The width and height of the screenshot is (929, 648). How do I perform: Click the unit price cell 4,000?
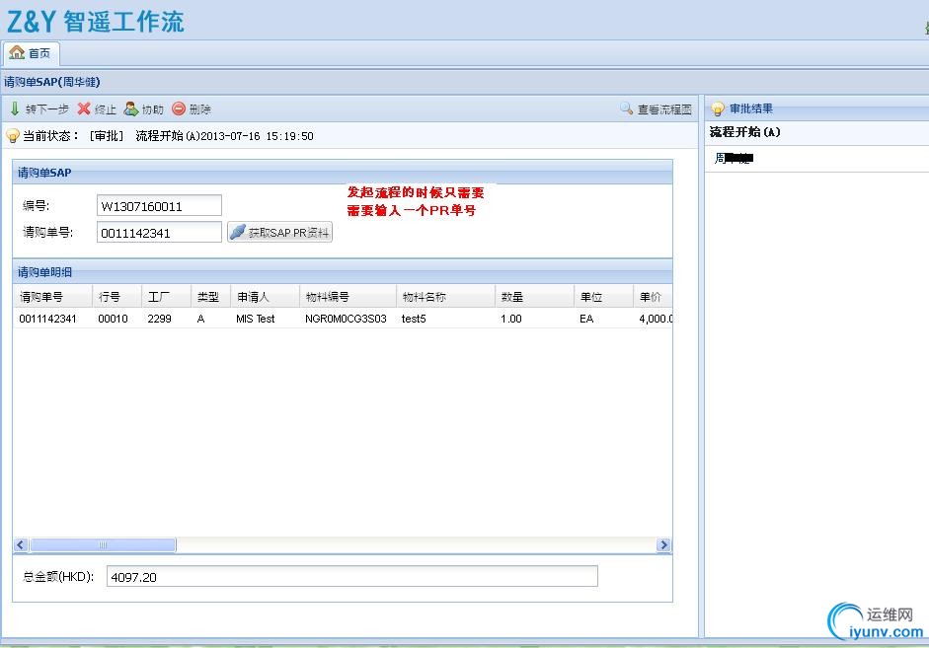656,319
